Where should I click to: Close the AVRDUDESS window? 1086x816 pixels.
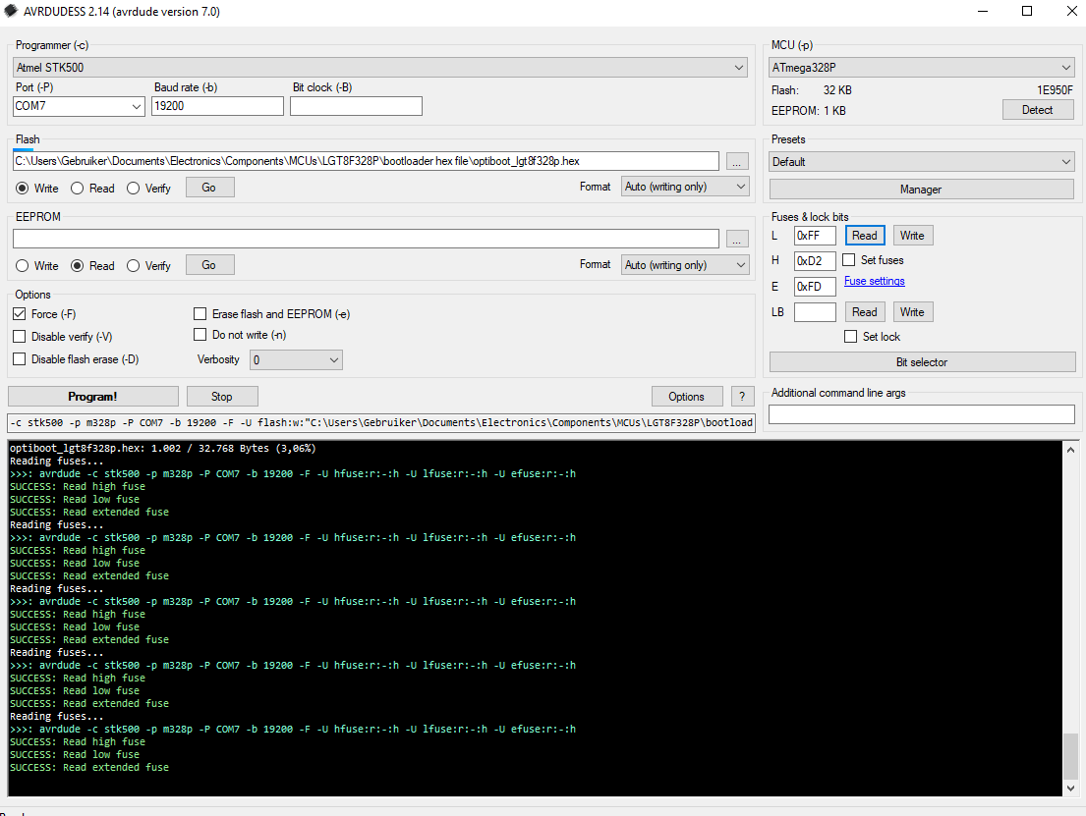1071,11
